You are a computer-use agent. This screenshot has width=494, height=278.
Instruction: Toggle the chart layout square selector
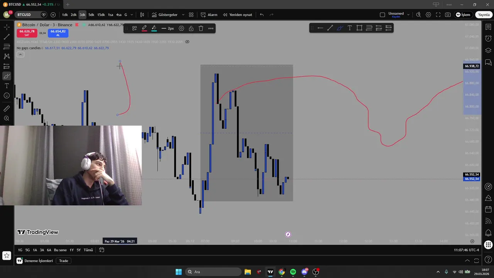(382, 15)
